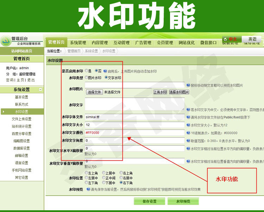Screen dimensions: 264x212
Task: Click the help icon for 水印文字颜色
Action: [188, 133]
